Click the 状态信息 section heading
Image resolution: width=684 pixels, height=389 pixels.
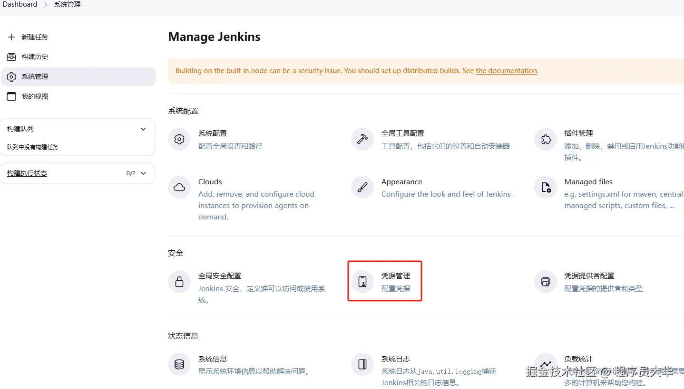[183, 336]
